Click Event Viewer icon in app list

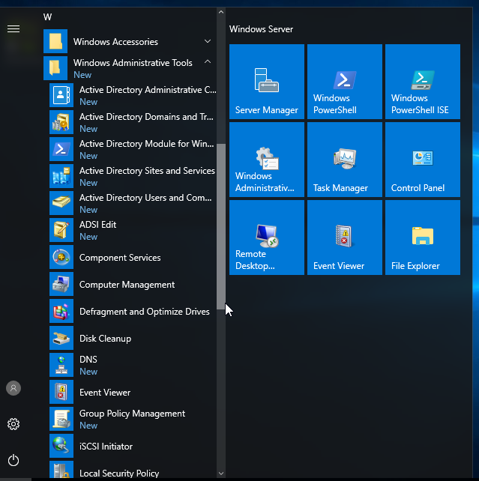pyautogui.click(x=61, y=392)
